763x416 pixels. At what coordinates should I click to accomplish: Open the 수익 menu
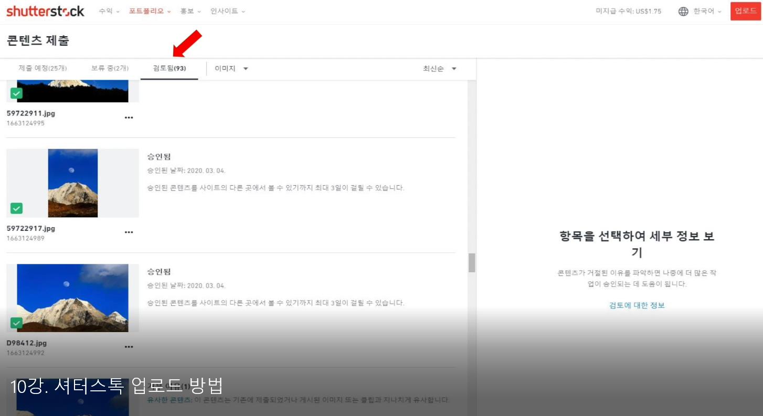click(109, 11)
